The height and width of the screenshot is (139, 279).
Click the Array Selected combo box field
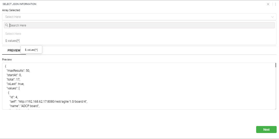(139, 17)
